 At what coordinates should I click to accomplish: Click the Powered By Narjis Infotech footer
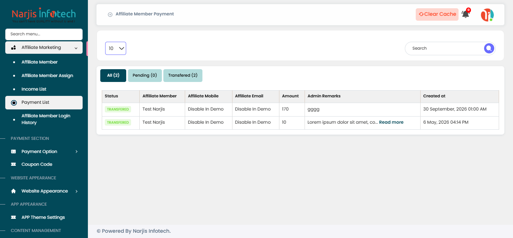(x=134, y=231)
